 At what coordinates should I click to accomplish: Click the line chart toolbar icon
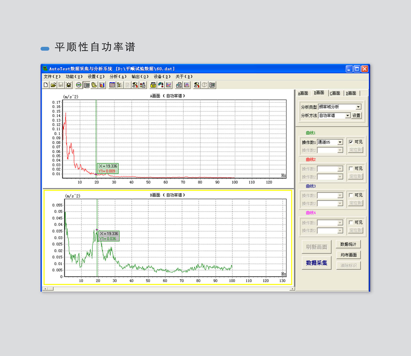(x=169, y=85)
